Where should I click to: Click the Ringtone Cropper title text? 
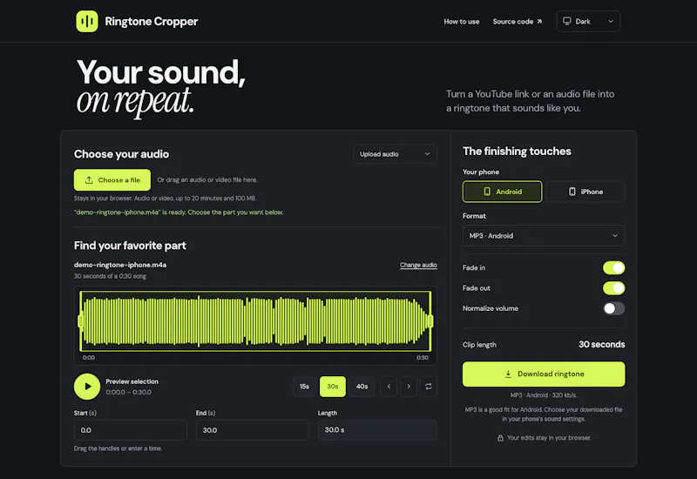(151, 21)
